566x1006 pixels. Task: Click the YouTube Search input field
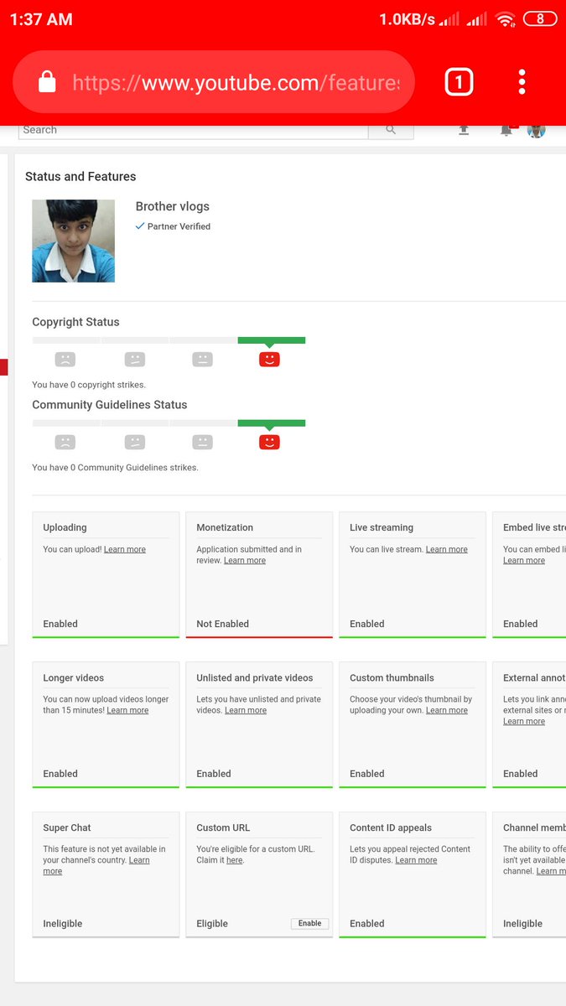(193, 130)
